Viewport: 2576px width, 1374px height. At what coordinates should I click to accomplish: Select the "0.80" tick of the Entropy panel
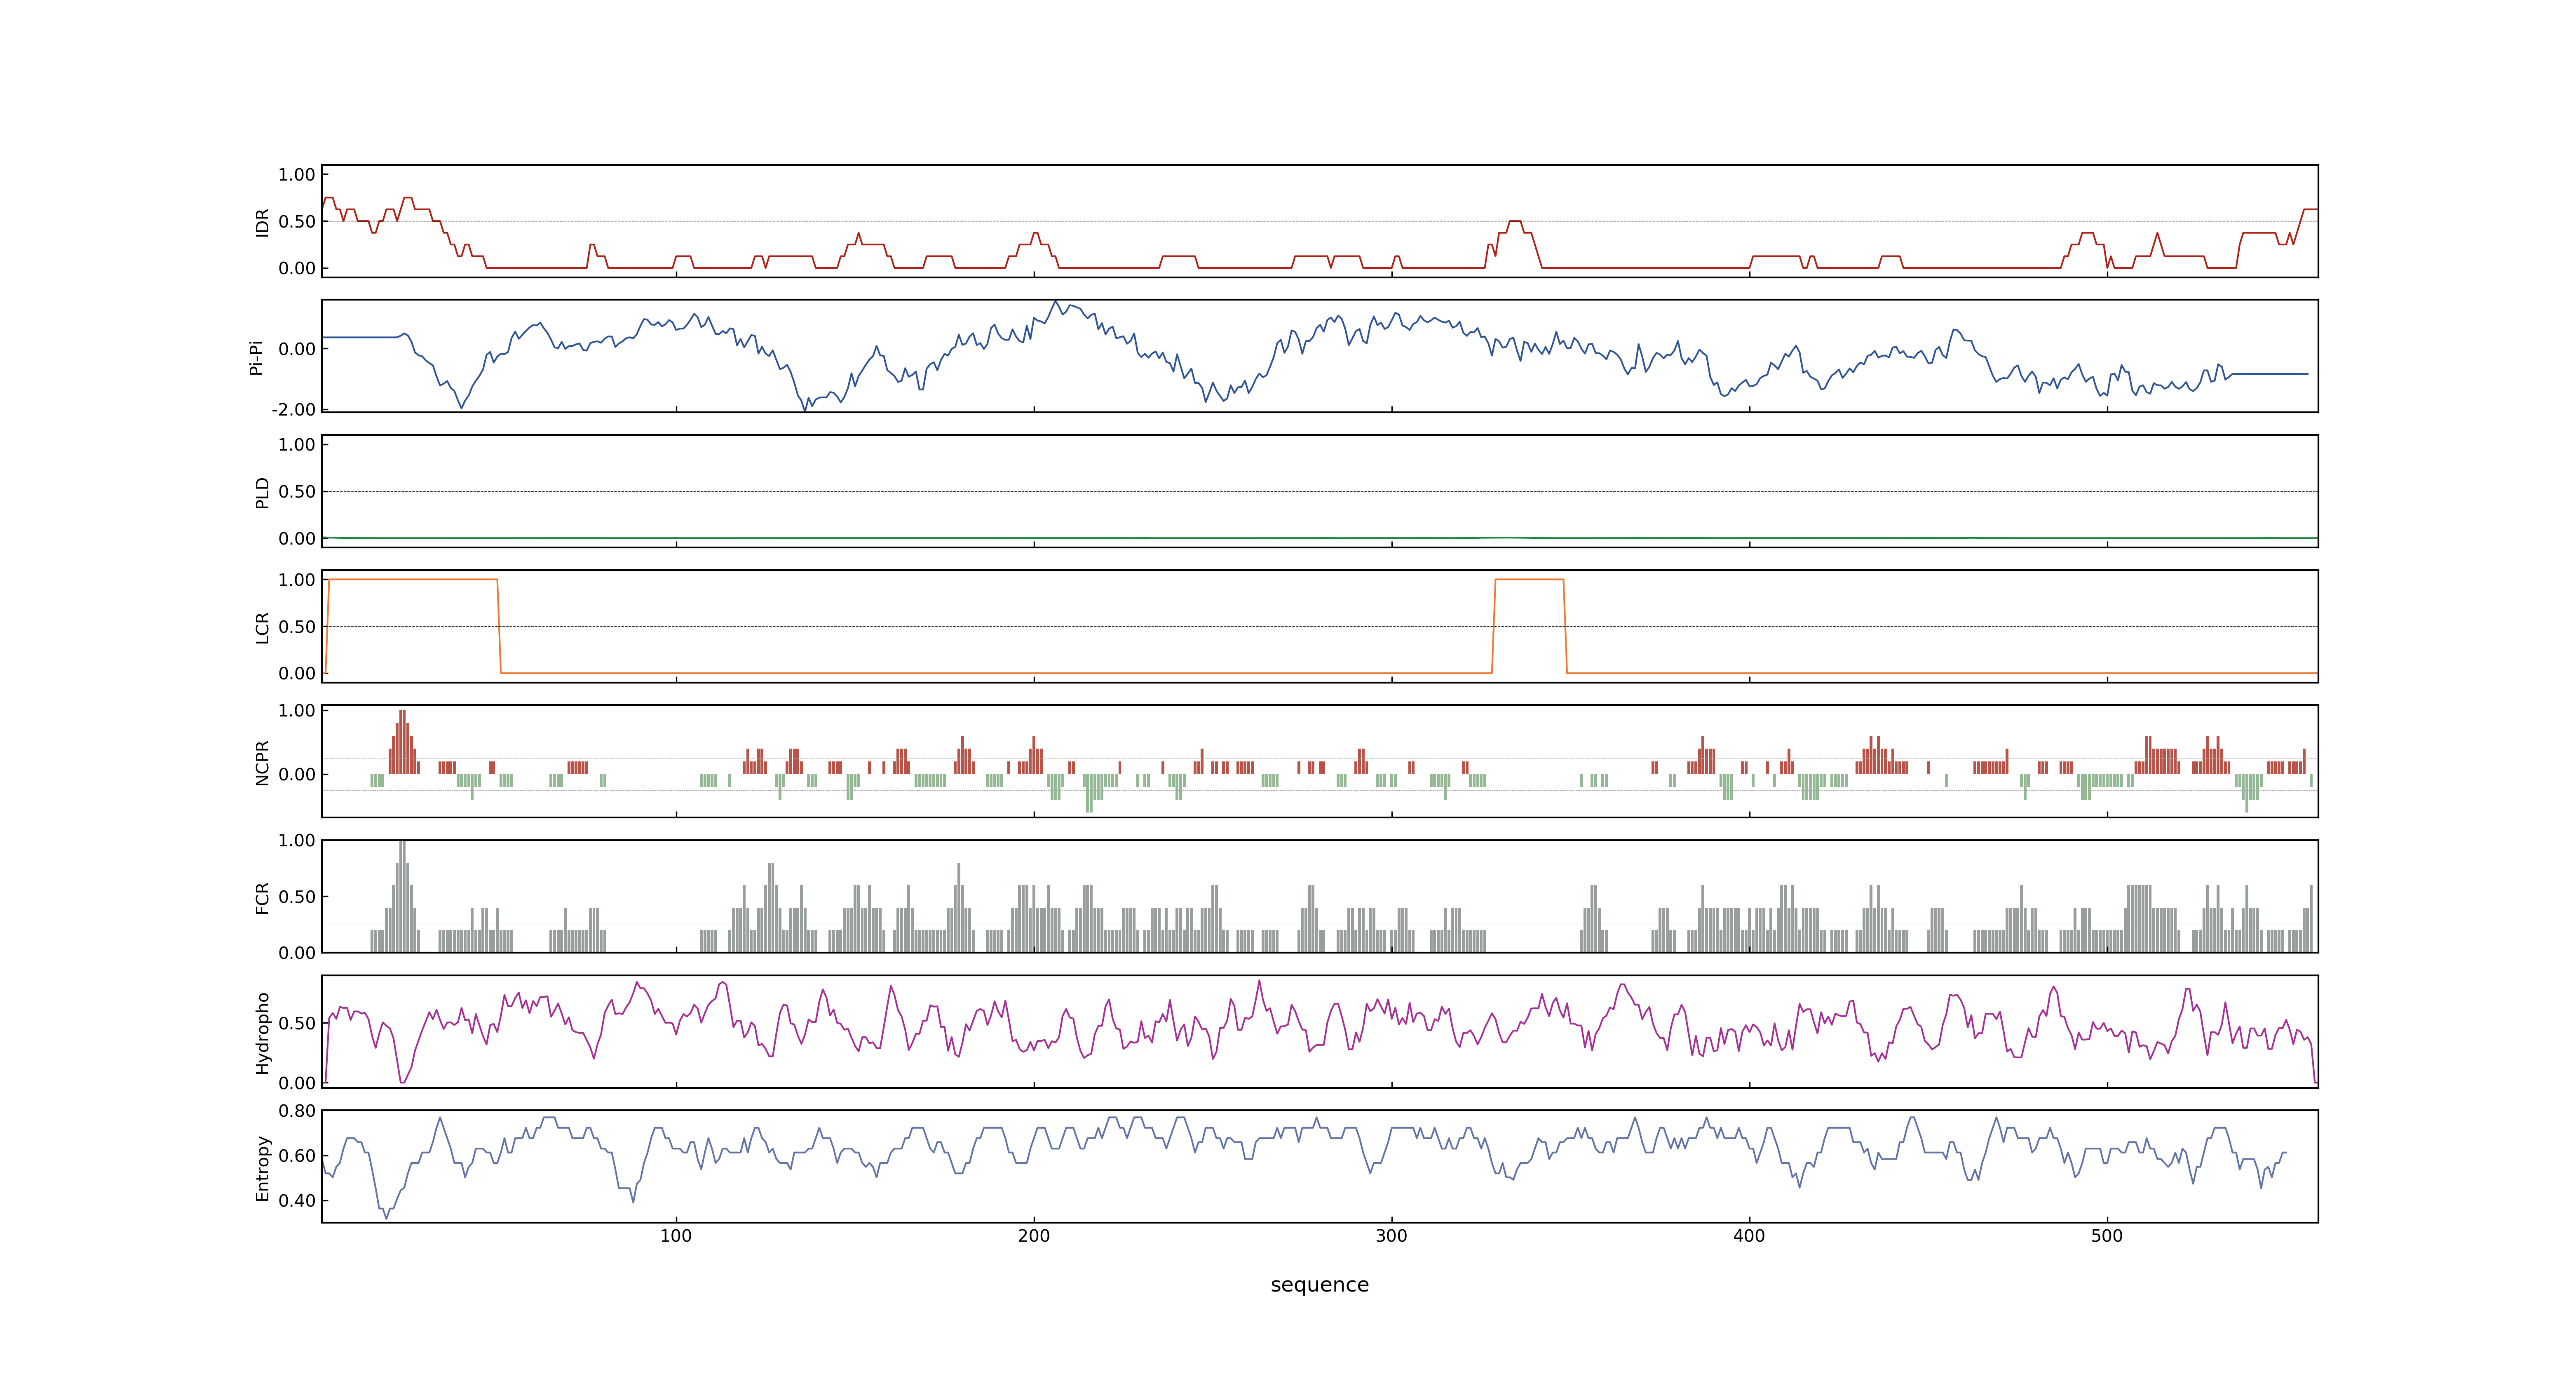(x=297, y=1111)
